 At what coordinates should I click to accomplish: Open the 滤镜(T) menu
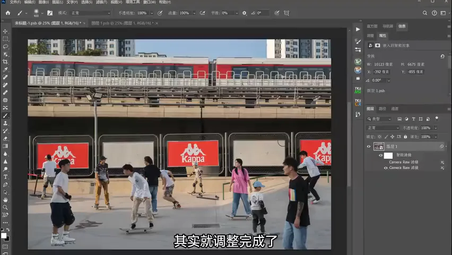point(101,2)
